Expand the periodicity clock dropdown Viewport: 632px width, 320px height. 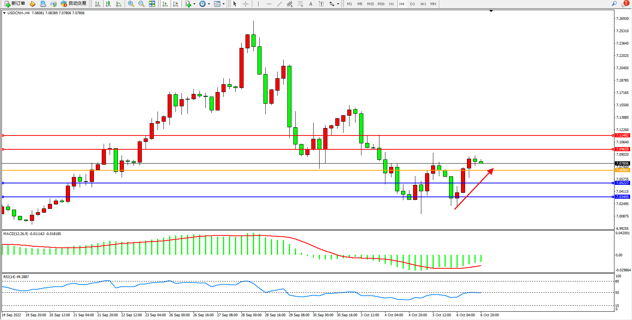(x=209, y=4)
